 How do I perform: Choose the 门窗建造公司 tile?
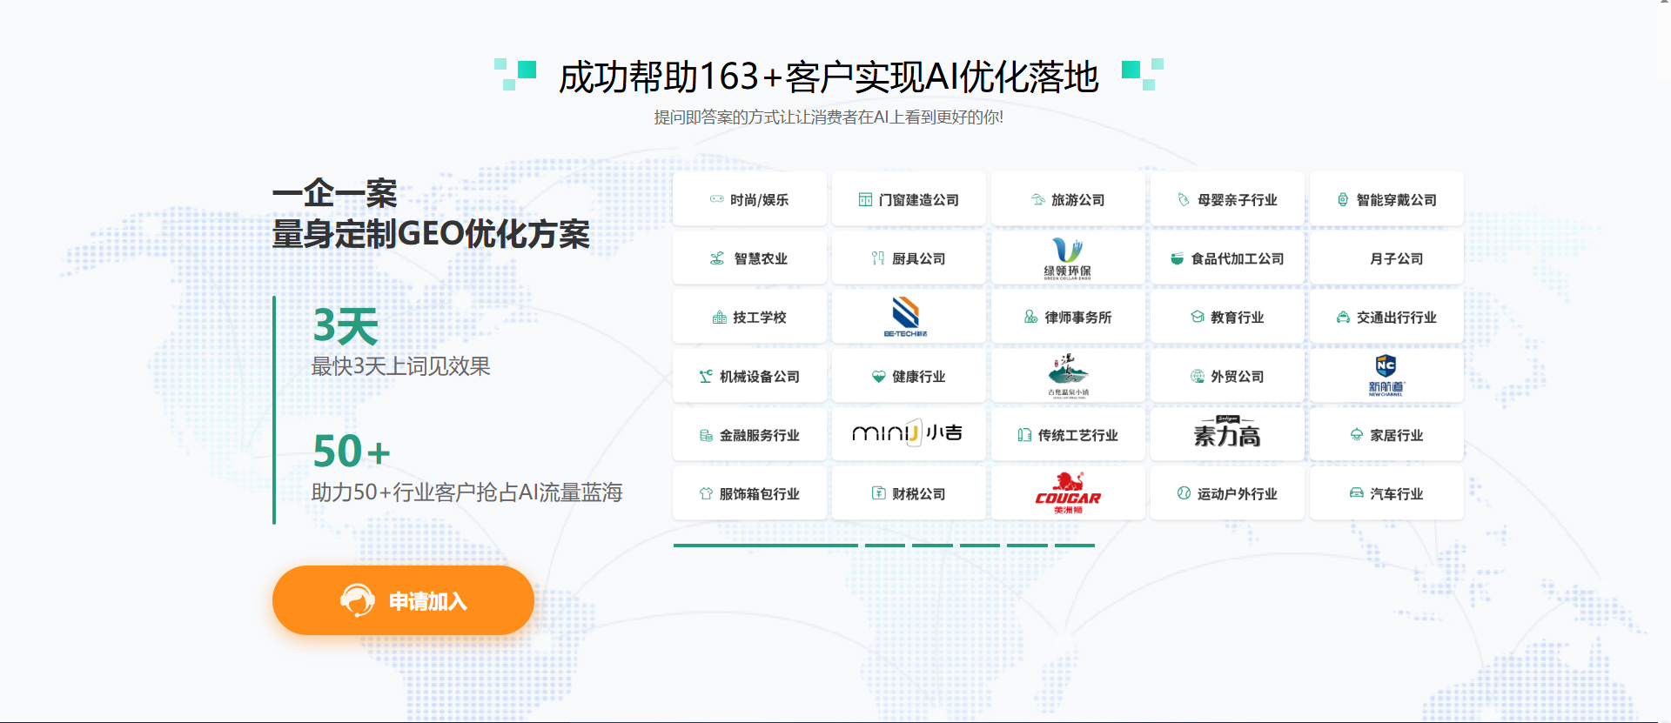[908, 200]
